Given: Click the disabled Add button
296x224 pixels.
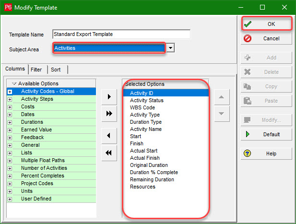Looking at the screenshot, I should pos(266,58).
